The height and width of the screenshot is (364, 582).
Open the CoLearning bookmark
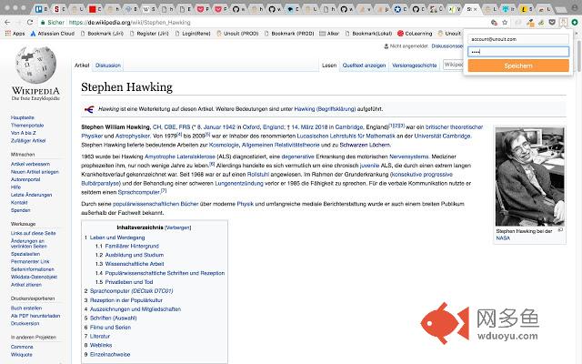(x=415, y=34)
